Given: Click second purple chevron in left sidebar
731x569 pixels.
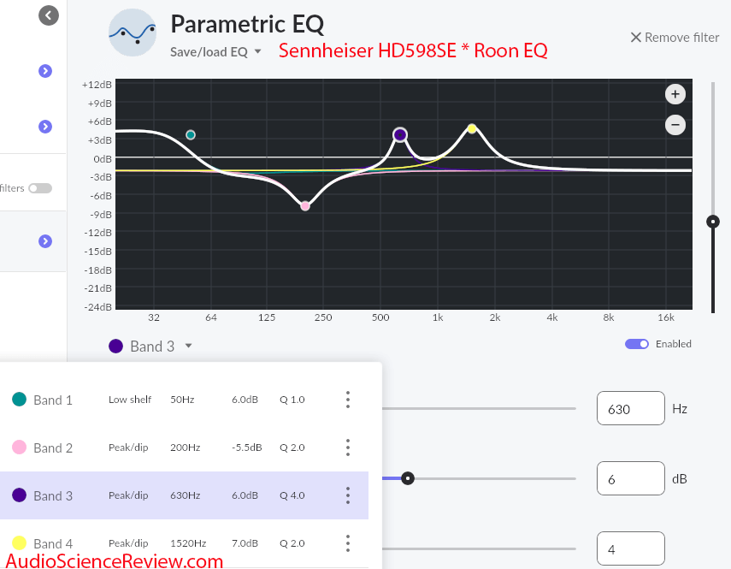Looking at the screenshot, I should point(45,127).
